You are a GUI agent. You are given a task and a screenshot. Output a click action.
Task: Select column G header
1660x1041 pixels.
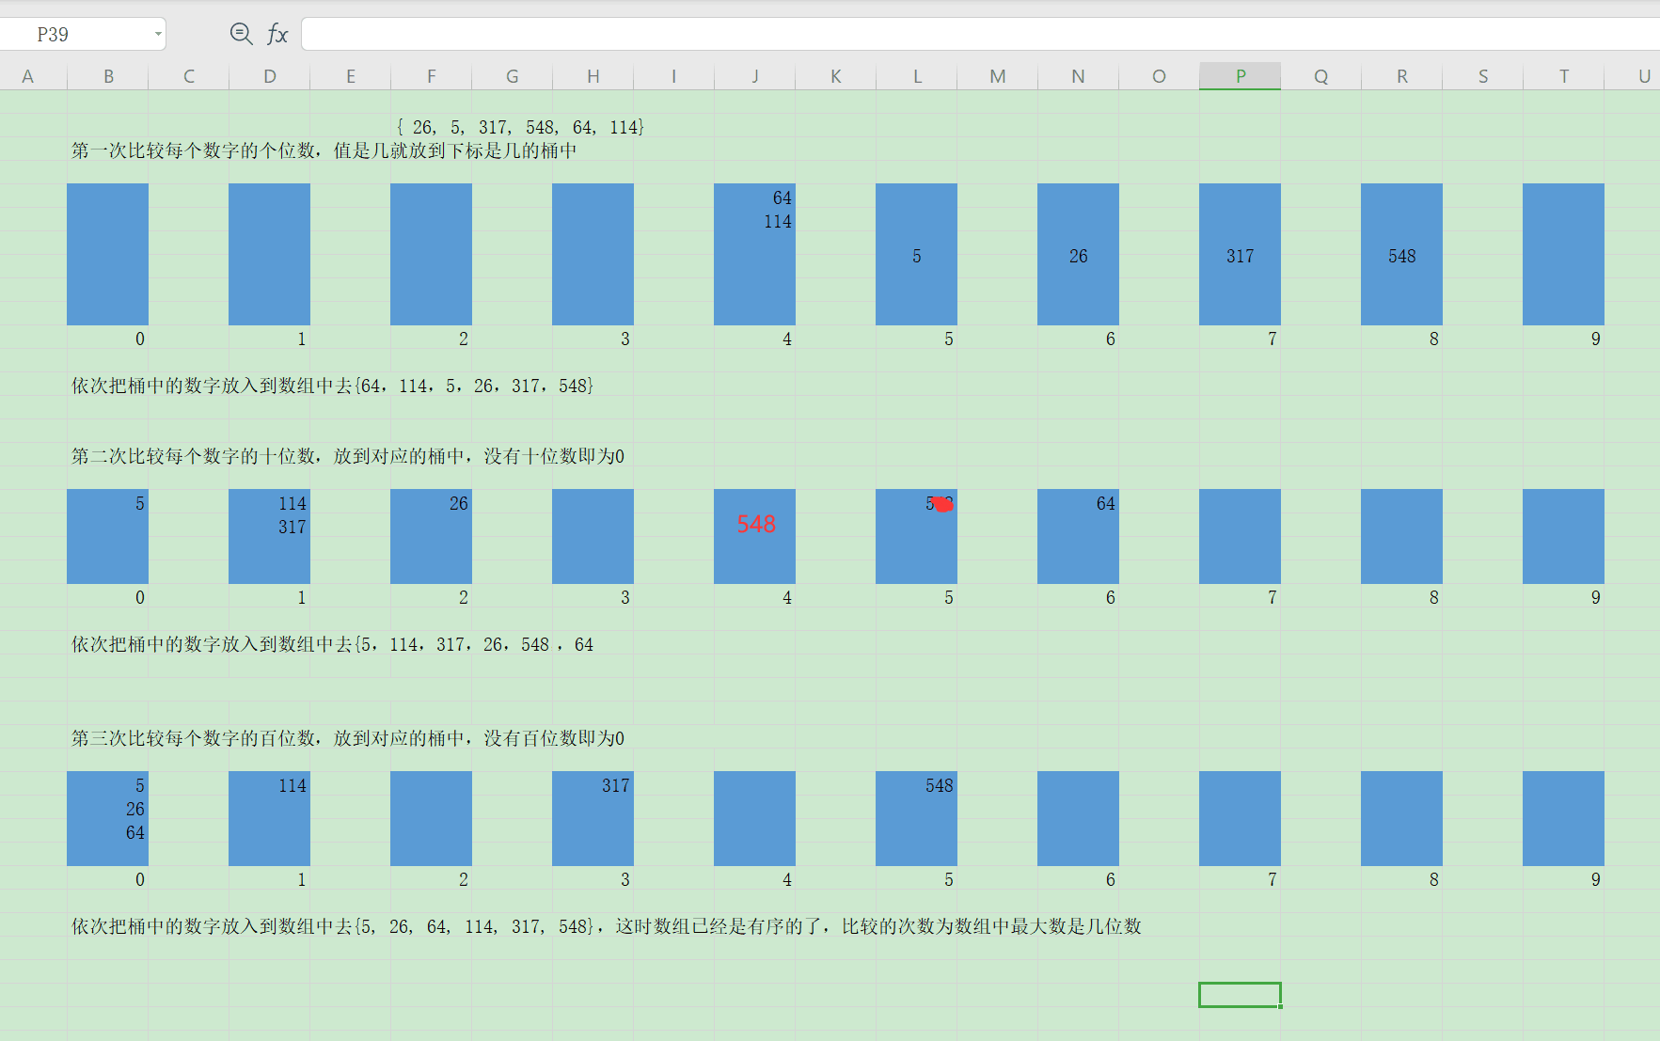click(513, 76)
